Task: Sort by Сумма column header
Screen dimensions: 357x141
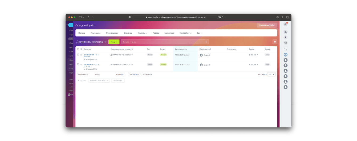Action: pos(252,49)
